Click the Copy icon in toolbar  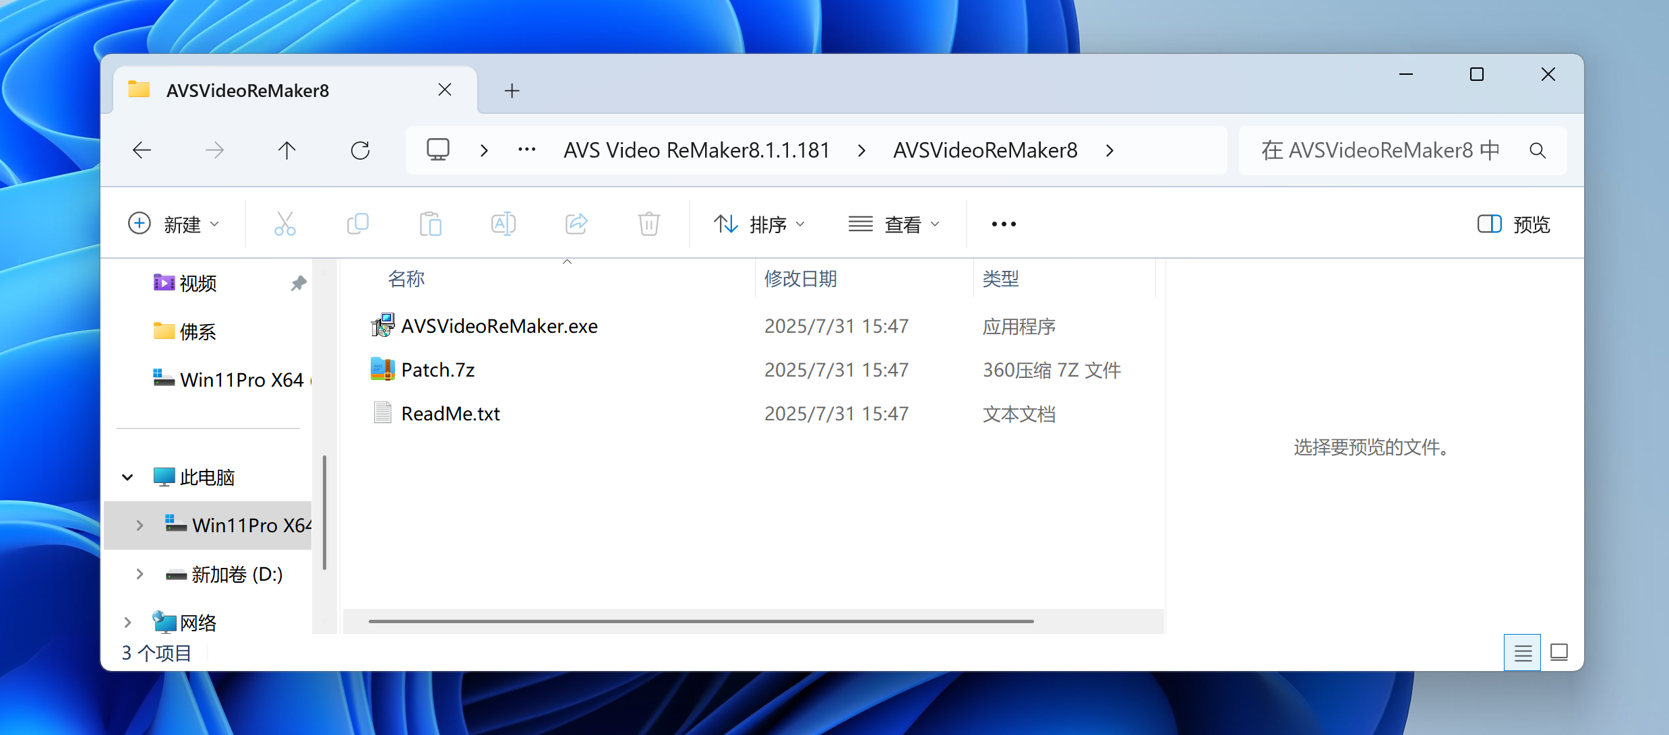357,224
